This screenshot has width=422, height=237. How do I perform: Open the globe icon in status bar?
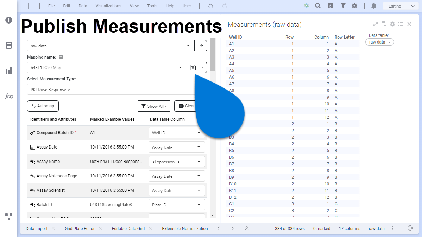[410, 228]
